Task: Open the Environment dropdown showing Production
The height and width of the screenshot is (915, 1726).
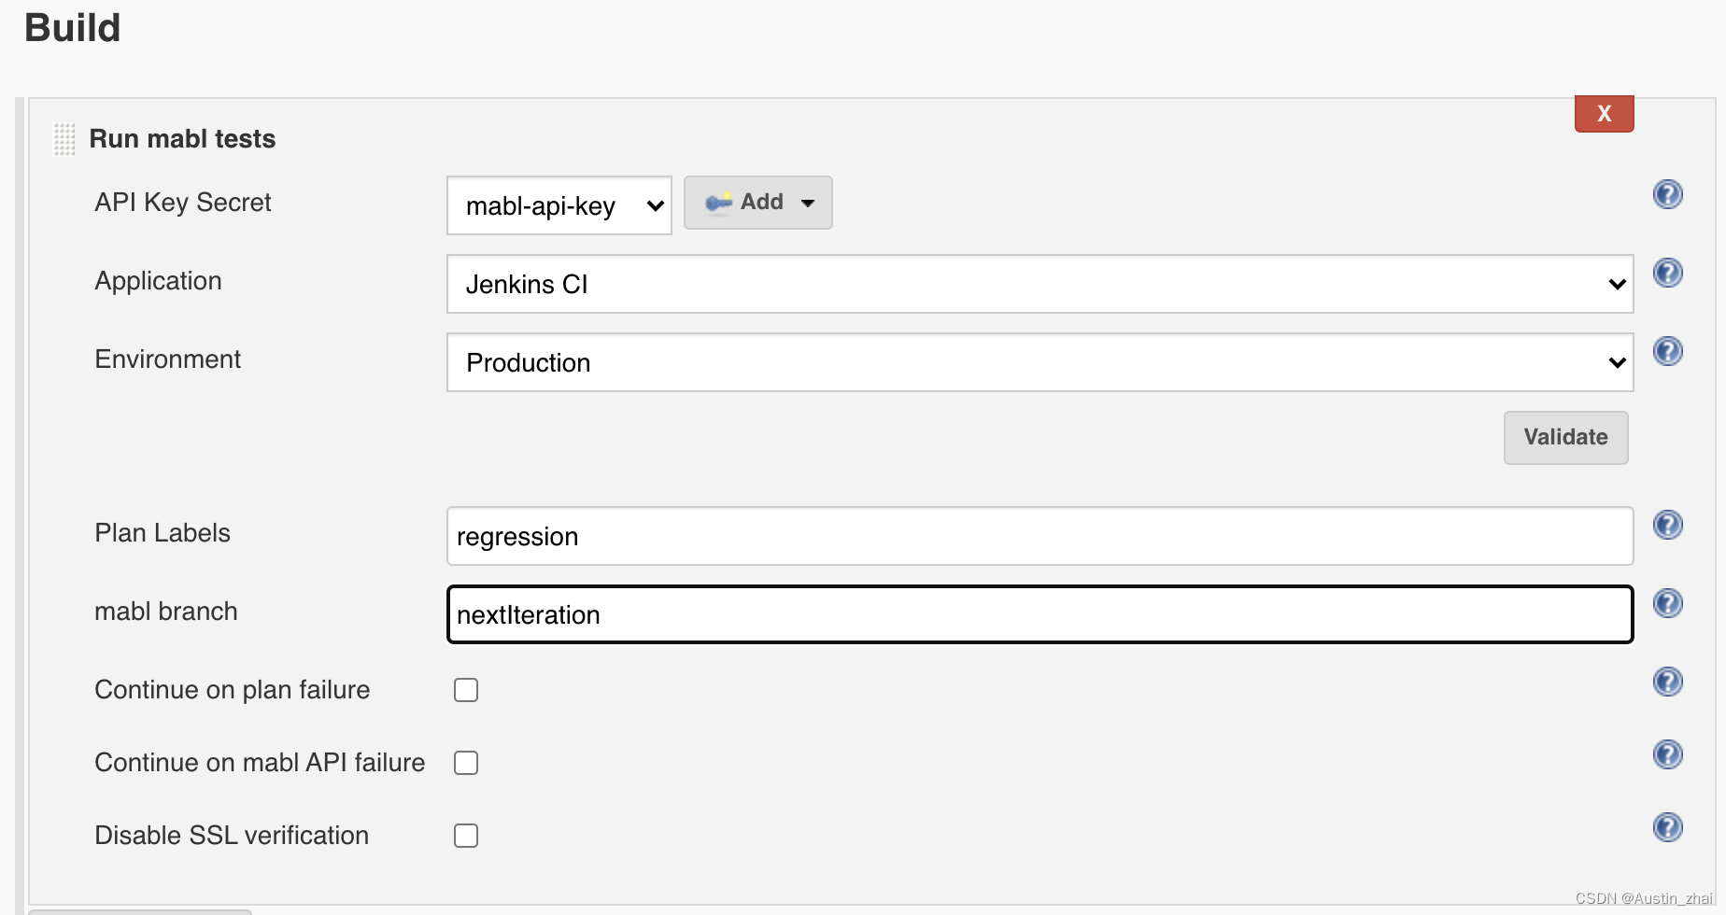Action: [x=1040, y=362]
